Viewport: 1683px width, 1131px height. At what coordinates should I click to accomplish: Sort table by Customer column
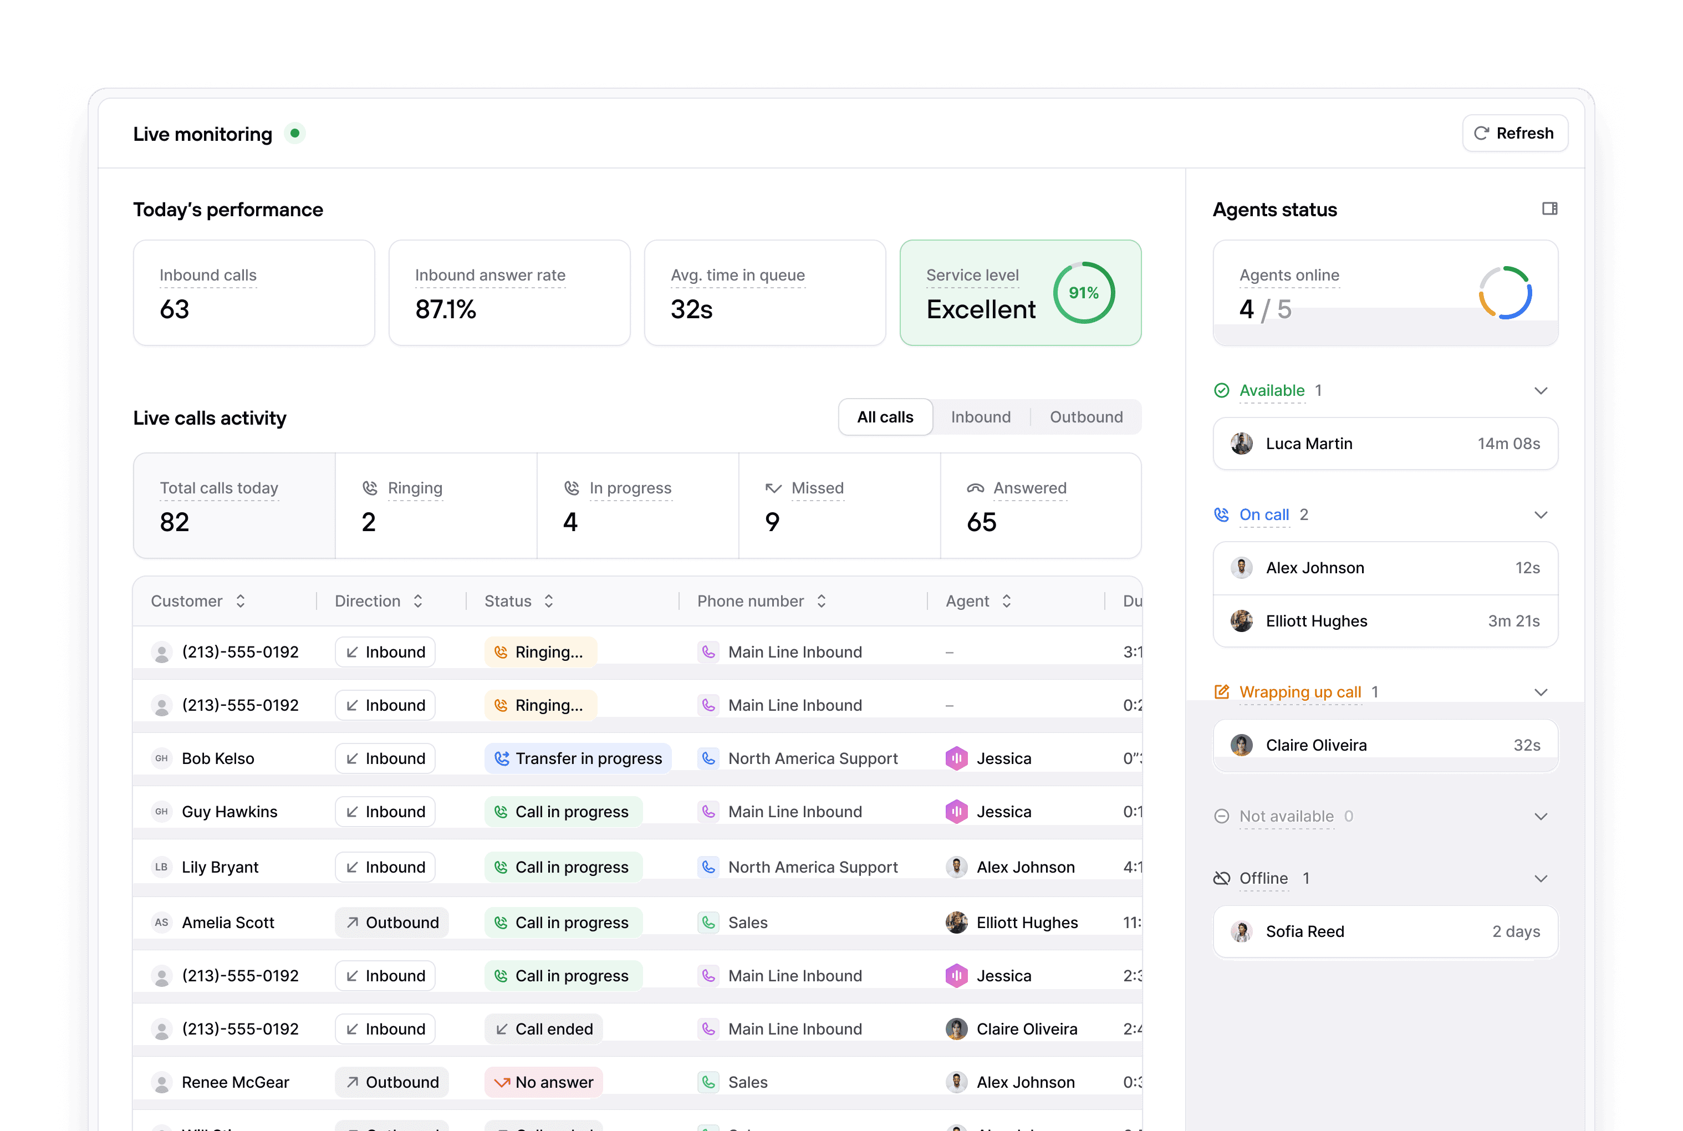click(240, 601)
